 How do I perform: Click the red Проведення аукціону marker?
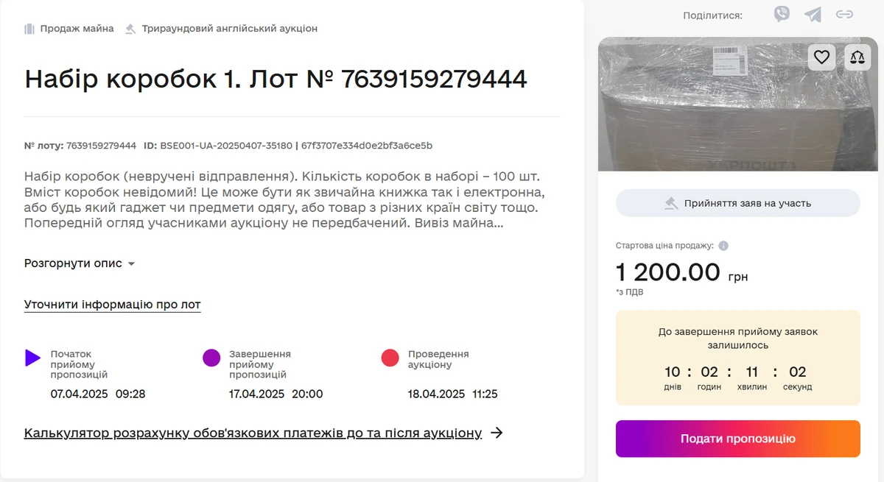pos(390,358)
